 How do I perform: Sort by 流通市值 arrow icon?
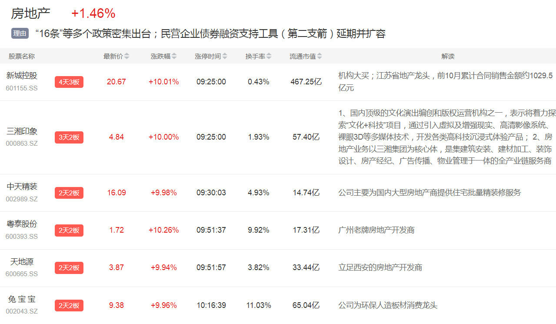click(x=320, y=56)
